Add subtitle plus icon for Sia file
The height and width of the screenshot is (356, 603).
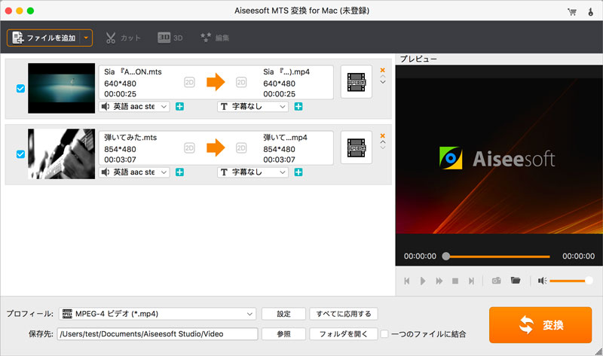tap(298, 106)
